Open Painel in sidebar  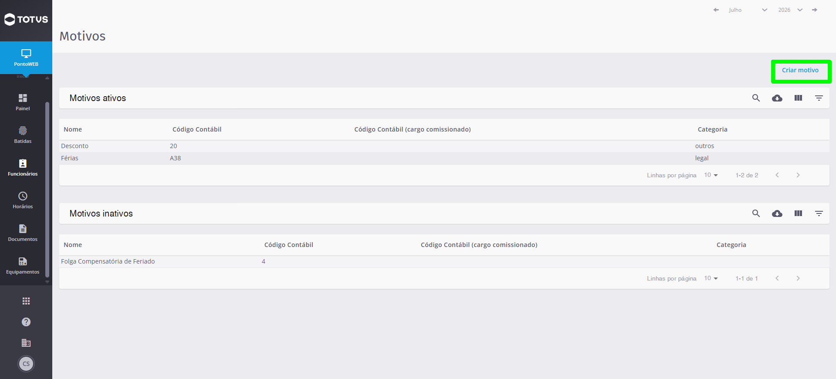pyautogui.click(x=23, y=102)
